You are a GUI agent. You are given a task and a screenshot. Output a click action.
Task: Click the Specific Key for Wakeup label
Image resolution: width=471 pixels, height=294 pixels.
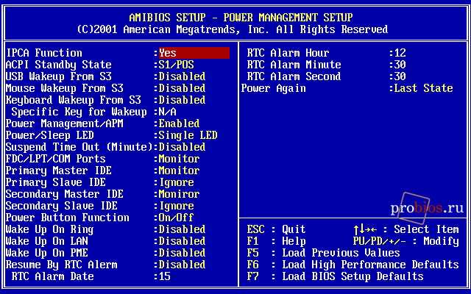pyautogui.click(x=79, y=112)
